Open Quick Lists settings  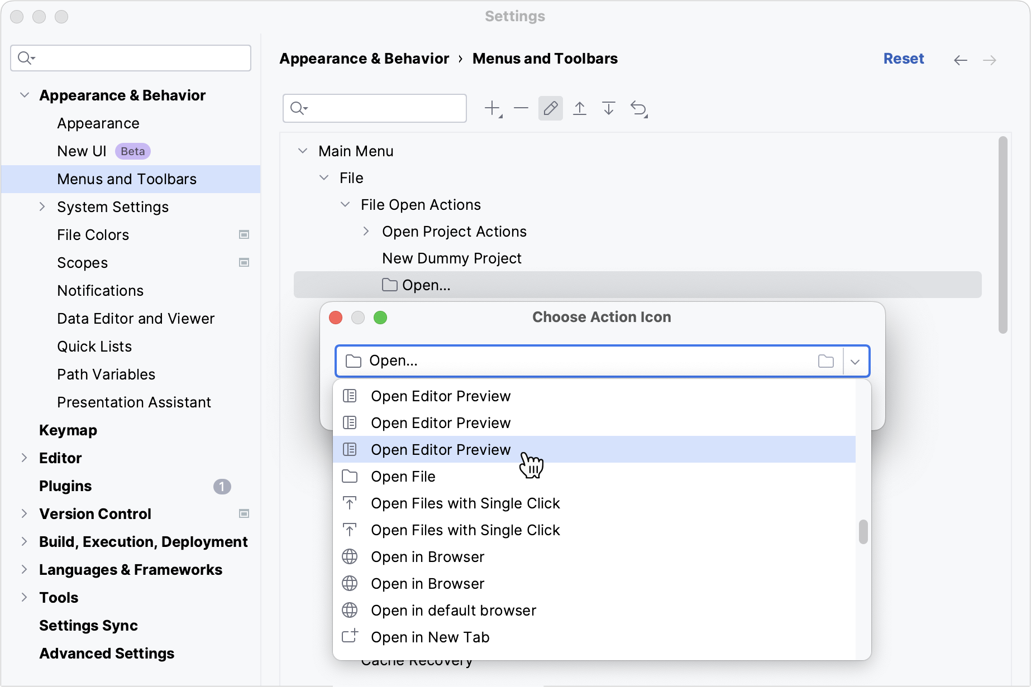coord(94,347)
